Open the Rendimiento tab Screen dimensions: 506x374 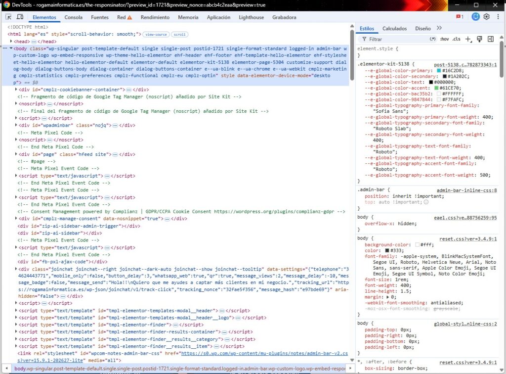click(155, 17)
